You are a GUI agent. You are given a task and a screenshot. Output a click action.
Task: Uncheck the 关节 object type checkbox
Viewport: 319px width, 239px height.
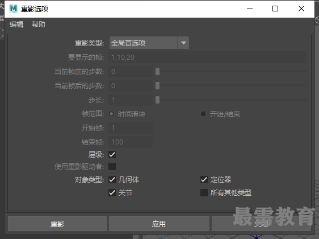point(112,192)
